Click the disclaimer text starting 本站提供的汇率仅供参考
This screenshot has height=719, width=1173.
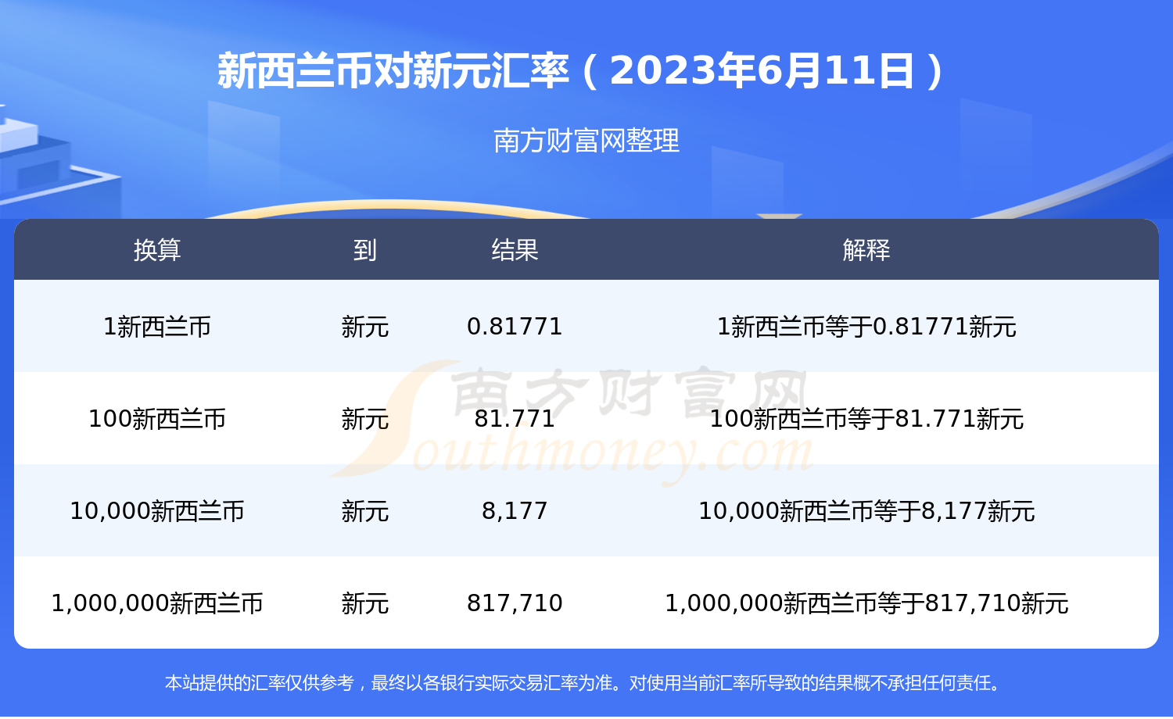coord(583,683)
